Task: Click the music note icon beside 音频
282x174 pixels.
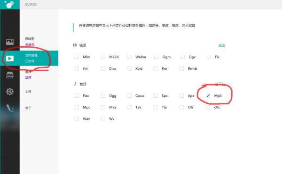Action: (75, 84)
